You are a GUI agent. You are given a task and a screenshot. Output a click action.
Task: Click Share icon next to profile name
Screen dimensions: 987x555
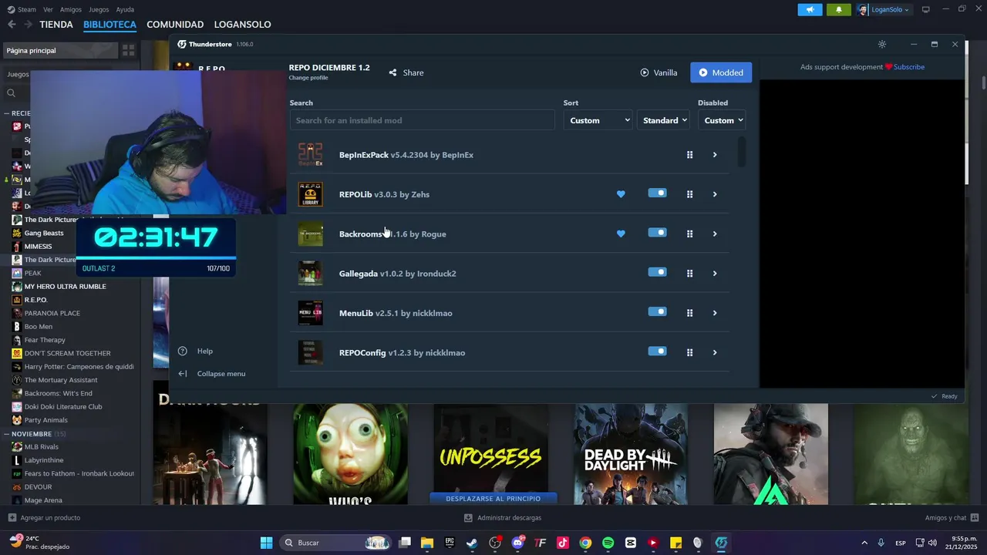point(392,72)
